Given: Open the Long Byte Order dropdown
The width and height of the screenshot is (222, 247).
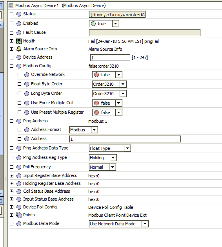Looking at the screenshot, I should point(123,94).
